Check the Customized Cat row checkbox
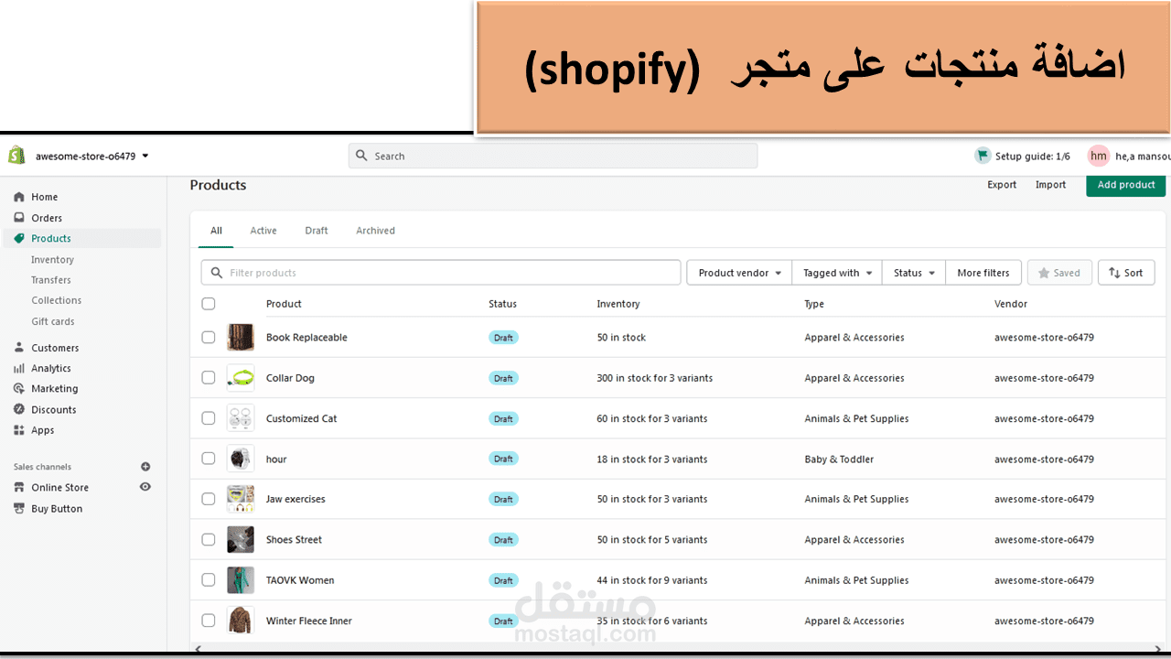This screenshot has height=659, width=1171. (209, 418)
